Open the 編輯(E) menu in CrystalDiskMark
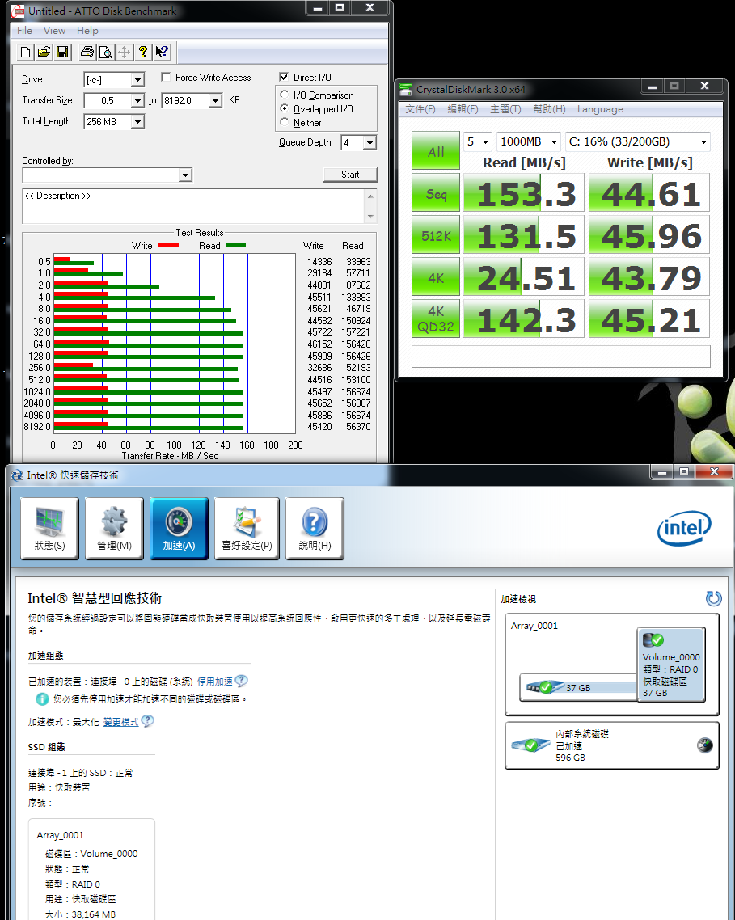 pyautogui.click(x=463, y=109)
